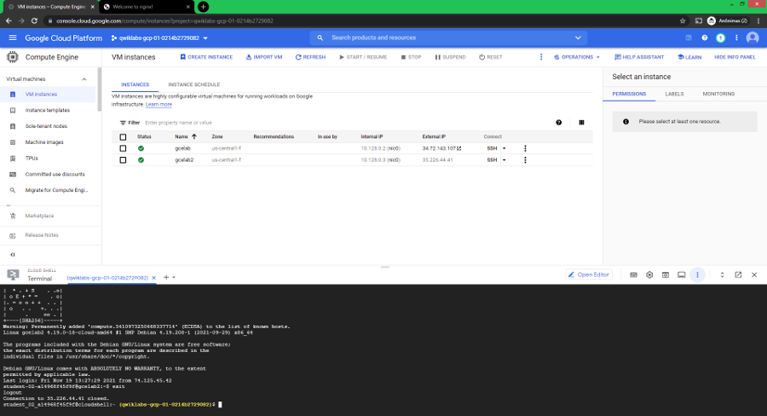This screenshot has height=416, width=767.
Task: Open a new browser tab
Action: (203, 7)
